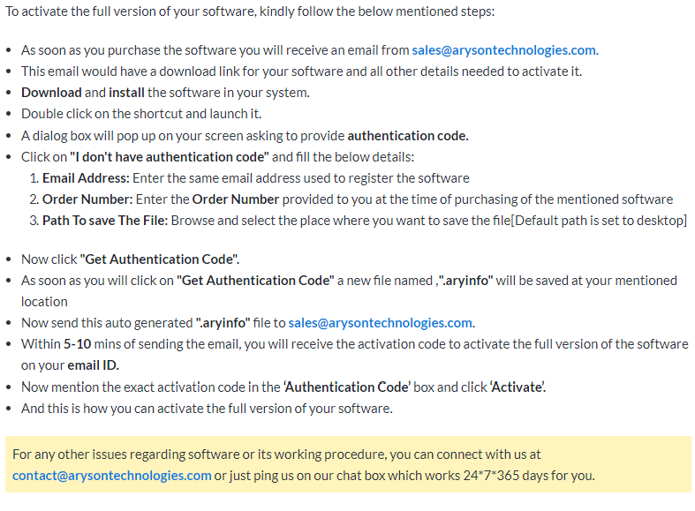Click the bold "5-10" minutes text
The image size is (695, 511).
coord(77,344)
